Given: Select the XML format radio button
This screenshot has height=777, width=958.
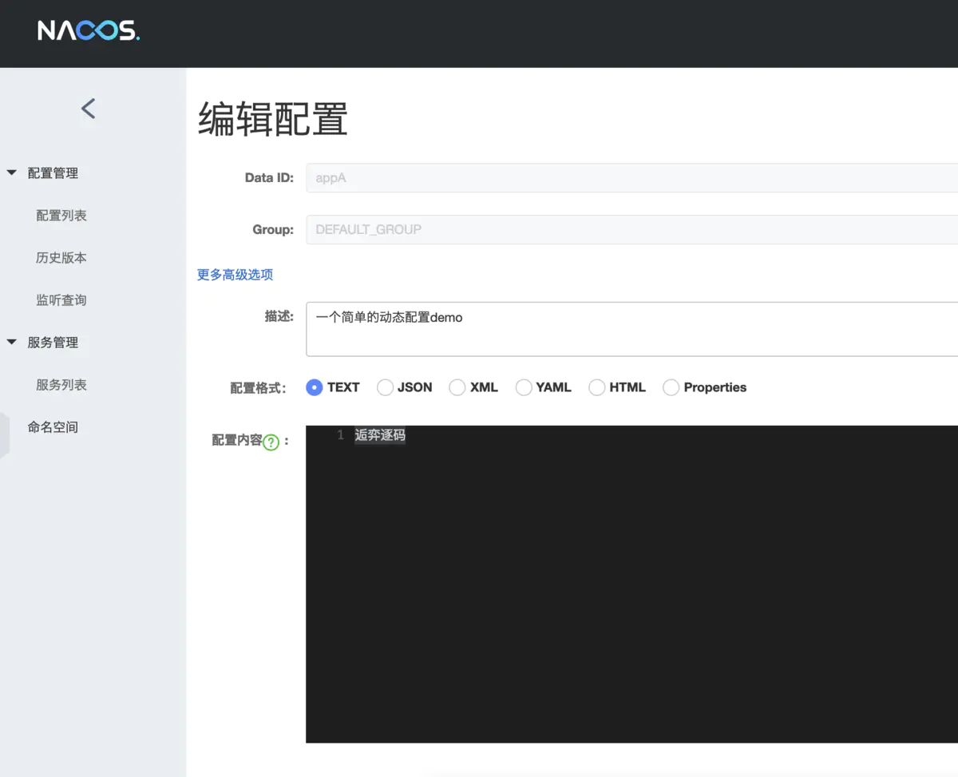Looking at the screenshot, I should click(457, 387).
